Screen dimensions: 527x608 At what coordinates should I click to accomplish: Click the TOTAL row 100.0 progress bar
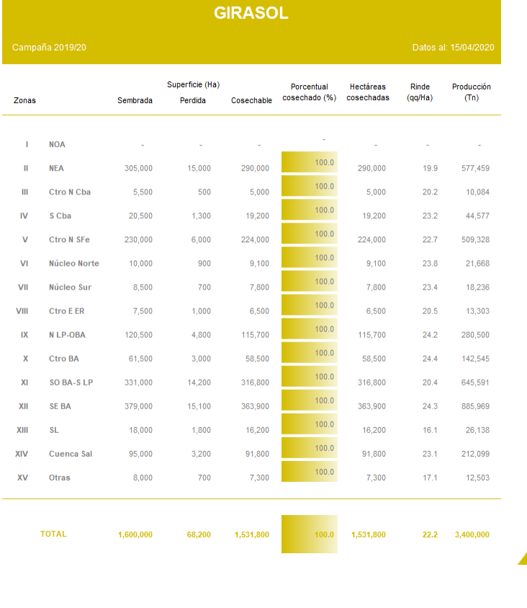click(x=309, y=534)
